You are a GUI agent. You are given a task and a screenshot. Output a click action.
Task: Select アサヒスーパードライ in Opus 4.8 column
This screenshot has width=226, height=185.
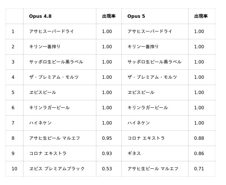(51, 31)
